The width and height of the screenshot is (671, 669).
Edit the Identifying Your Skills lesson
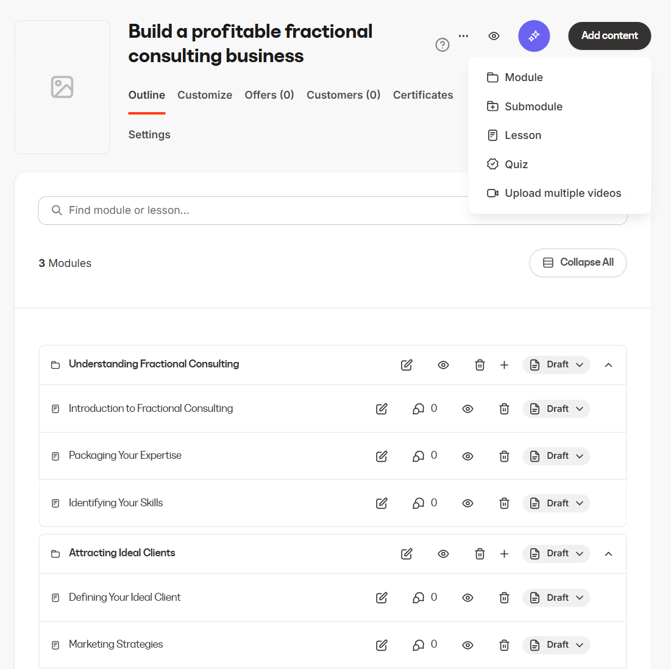click(x=382, y=503)
